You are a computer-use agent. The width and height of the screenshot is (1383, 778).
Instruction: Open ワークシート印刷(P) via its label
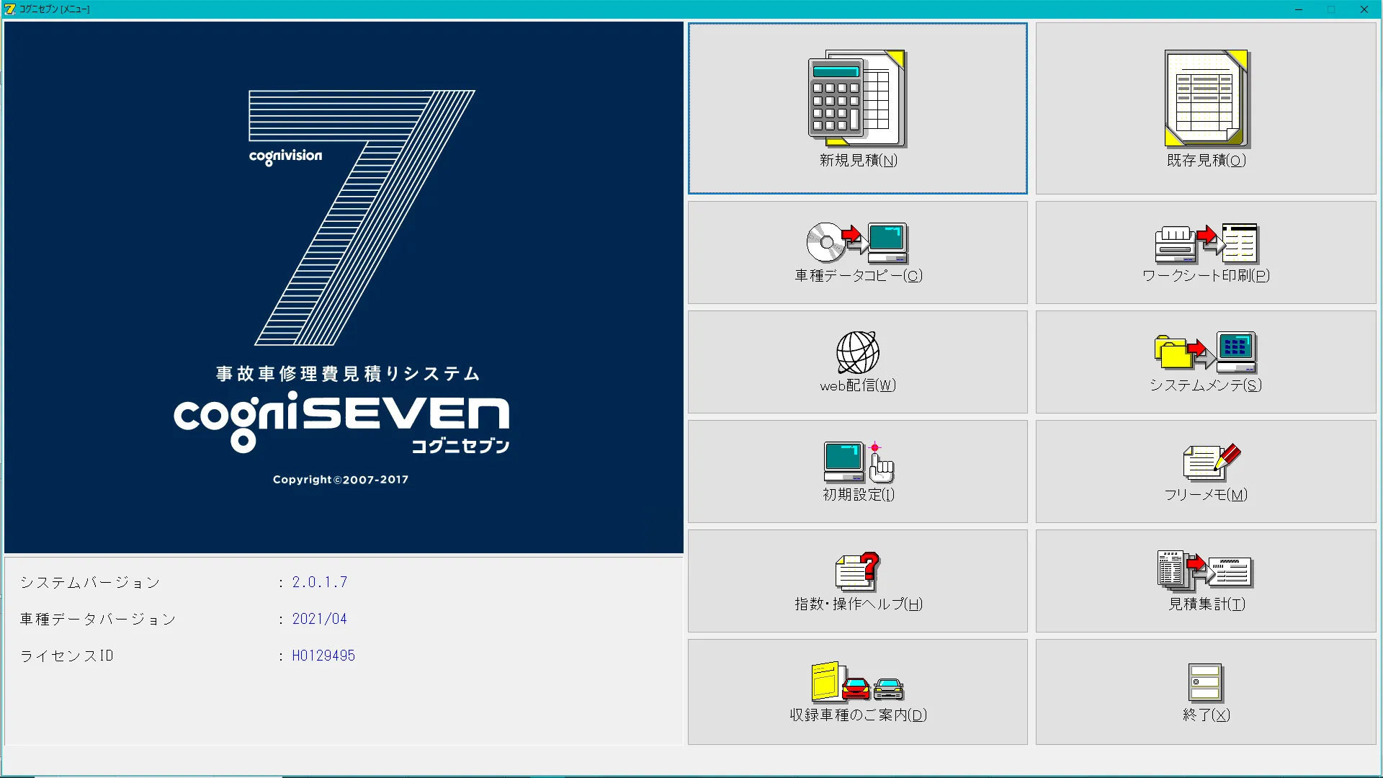click(x=1206, y=275)
